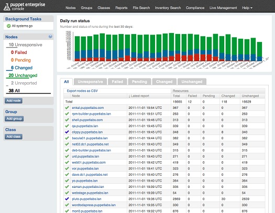The image size is (275, 213).
Task: Switch to the Unresponsive tab
Action: tap(90, 82)
